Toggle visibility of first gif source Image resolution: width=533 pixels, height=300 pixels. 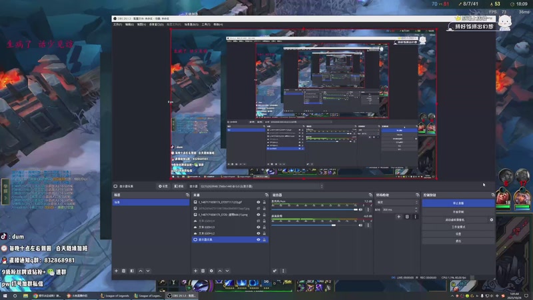[259, 202]
